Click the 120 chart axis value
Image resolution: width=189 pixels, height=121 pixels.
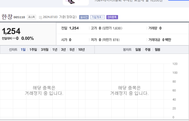pyautogui.click(x=175, y=64)
